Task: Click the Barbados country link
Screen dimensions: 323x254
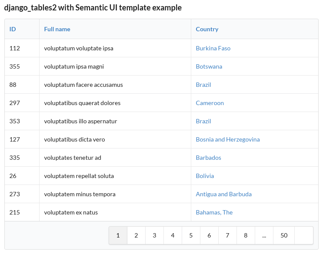Action: tap(208, 158)
